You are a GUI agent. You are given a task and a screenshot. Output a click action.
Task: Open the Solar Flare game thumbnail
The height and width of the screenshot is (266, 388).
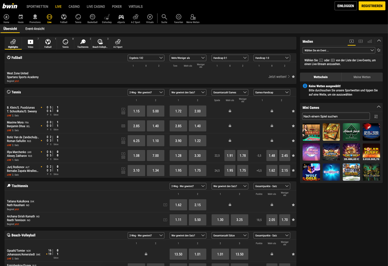371,152
